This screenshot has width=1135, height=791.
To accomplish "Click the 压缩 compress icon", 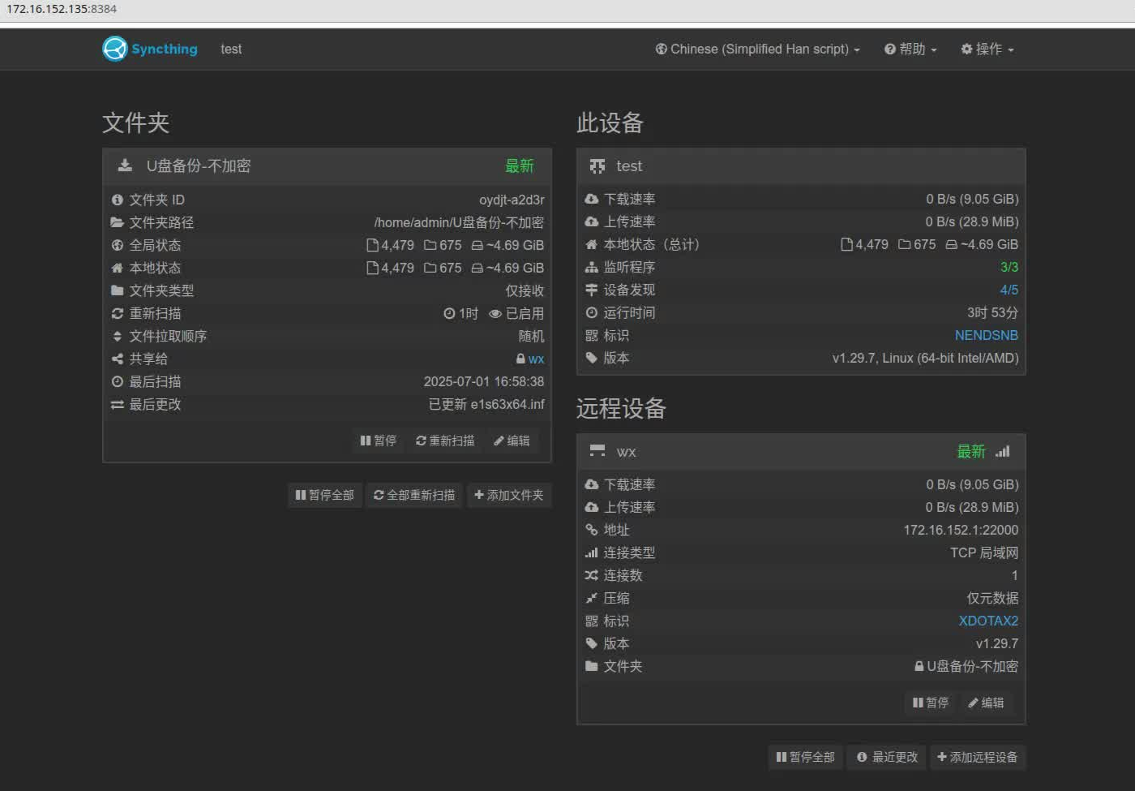I will tap(592, 598).
